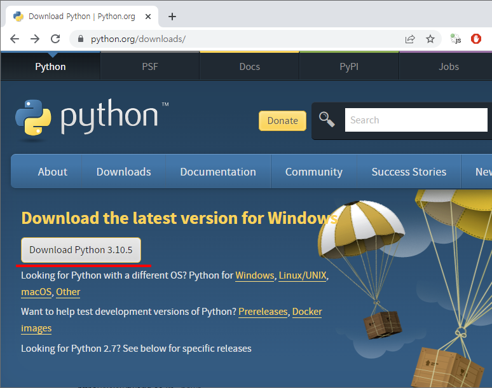492x388 pixels.
Task: Open the red adblock extension icon
Action: [x=476, y=39]
